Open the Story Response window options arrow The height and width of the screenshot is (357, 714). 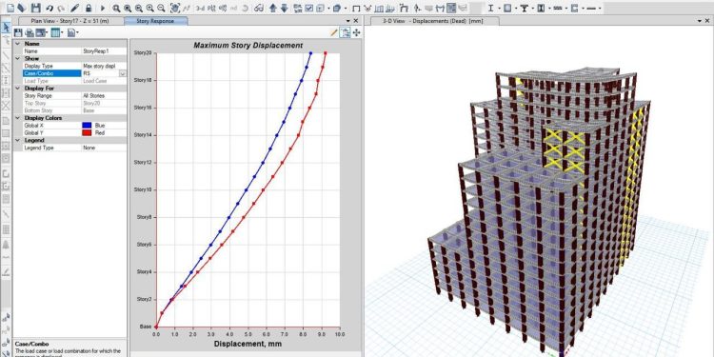(347, 21)
